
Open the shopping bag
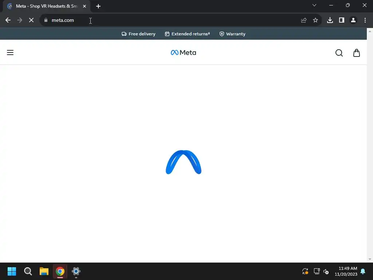[356, 52]
